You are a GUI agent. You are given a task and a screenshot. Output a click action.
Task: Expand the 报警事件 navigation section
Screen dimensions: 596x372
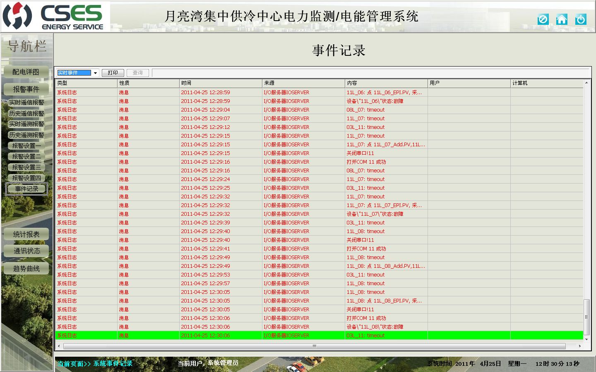pos(26,89)
